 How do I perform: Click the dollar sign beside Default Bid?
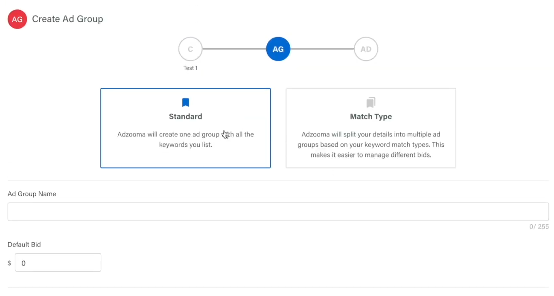(x=9, y=263)
